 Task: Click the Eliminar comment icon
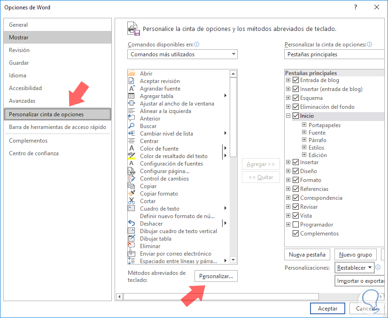[132, 246]
